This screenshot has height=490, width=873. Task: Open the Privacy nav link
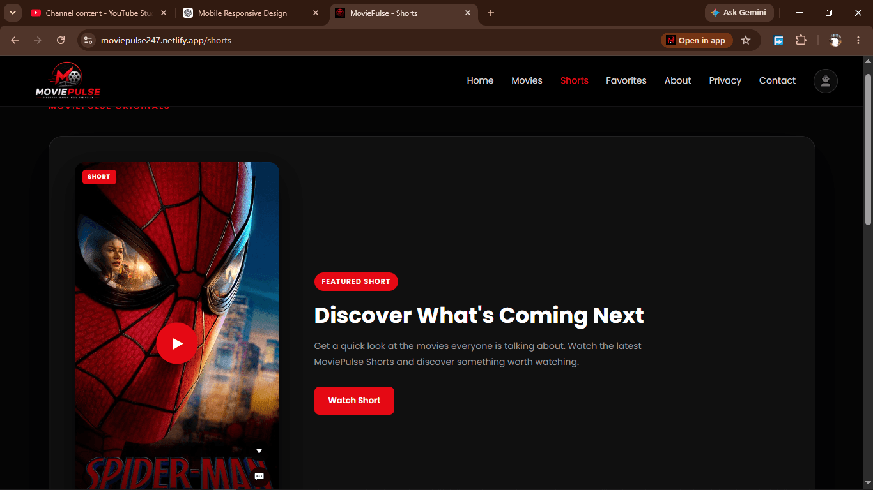[x=725, y=80]
